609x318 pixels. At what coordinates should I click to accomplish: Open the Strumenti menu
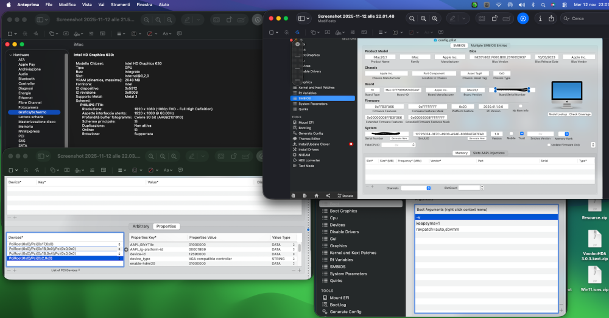click(121, 5)
